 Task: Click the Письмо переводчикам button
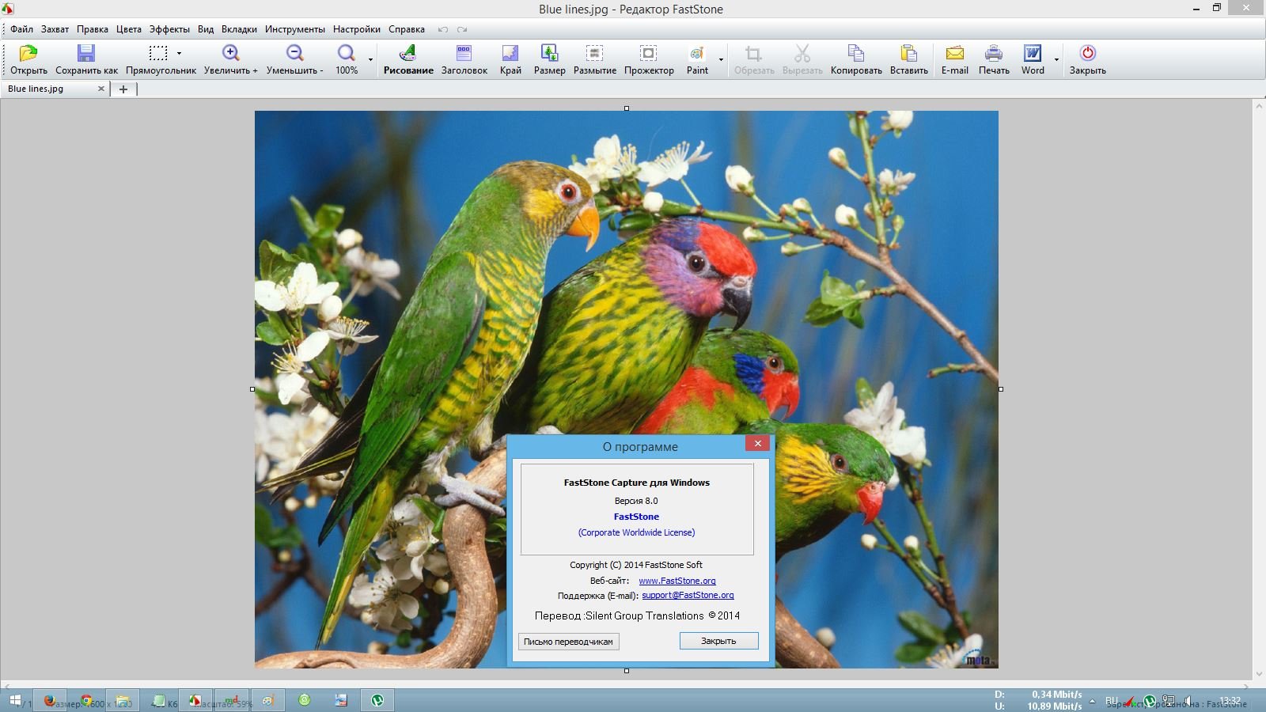tap(568, 642)
